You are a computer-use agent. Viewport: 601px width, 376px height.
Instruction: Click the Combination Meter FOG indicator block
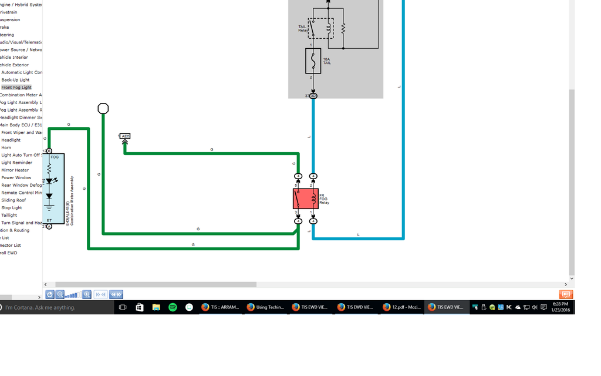[53, 189]
